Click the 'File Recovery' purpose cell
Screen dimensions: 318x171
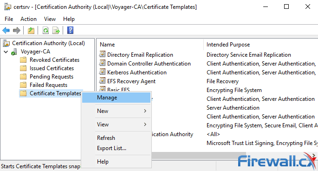(222, 81)
